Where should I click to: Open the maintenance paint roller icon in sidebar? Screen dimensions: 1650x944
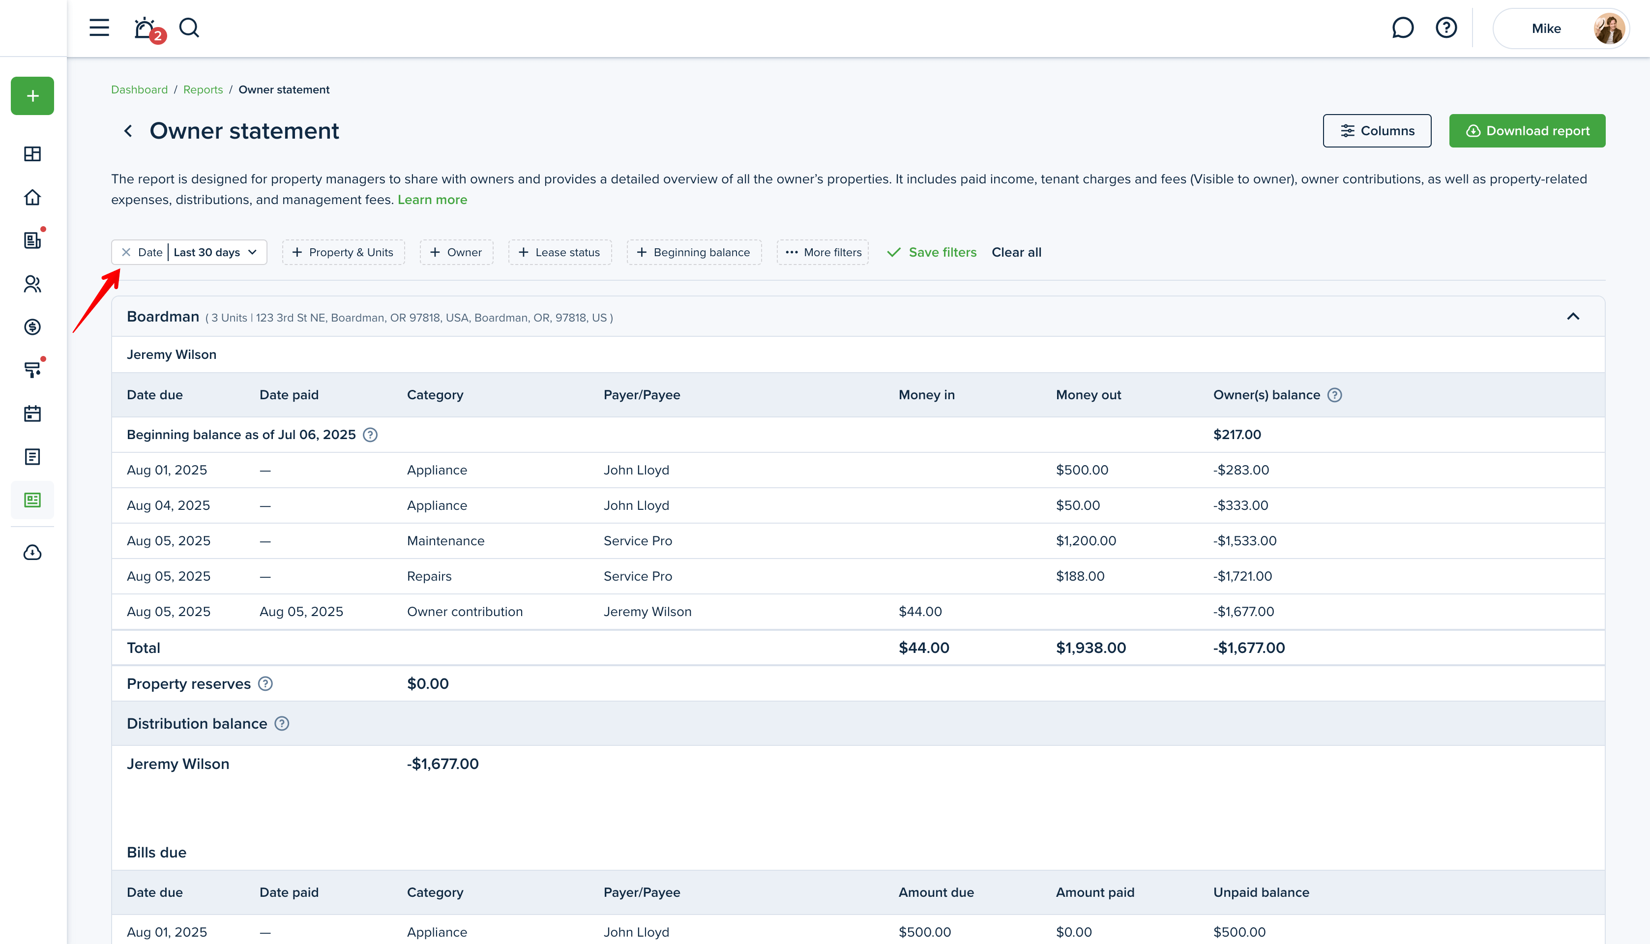(32, 370)
